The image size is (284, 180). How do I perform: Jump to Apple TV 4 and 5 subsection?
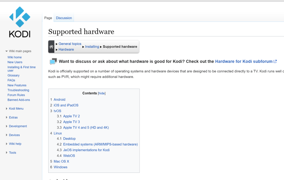click(86, 128)
